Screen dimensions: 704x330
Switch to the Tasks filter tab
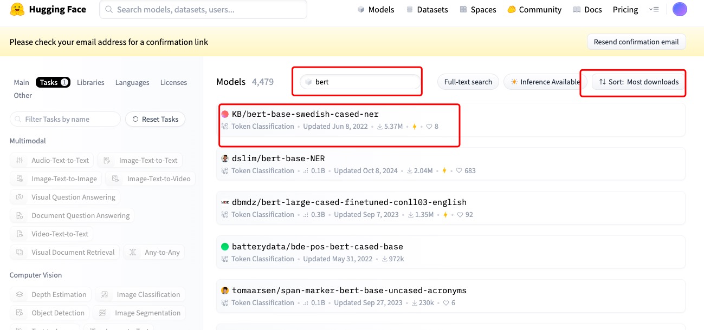click(53, 82)
